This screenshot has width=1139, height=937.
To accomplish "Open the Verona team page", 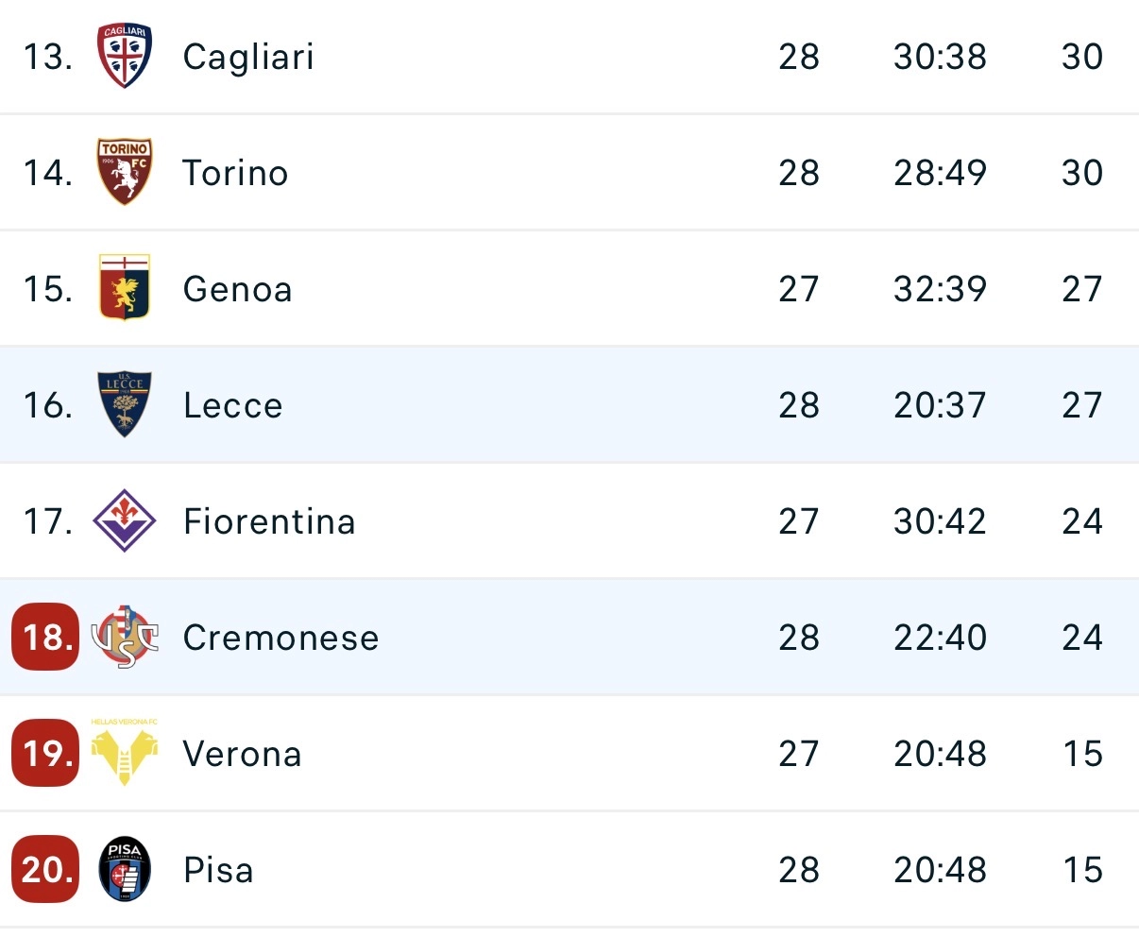I will [243, 754].
